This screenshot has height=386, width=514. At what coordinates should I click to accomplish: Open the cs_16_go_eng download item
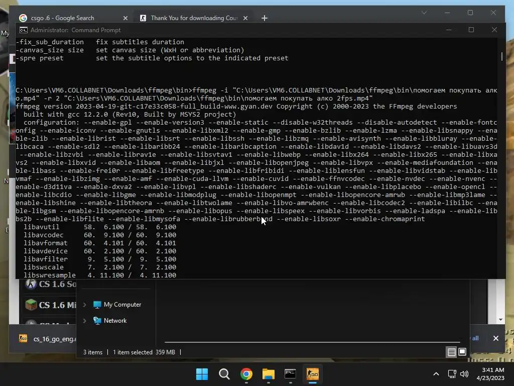(48, 339)
